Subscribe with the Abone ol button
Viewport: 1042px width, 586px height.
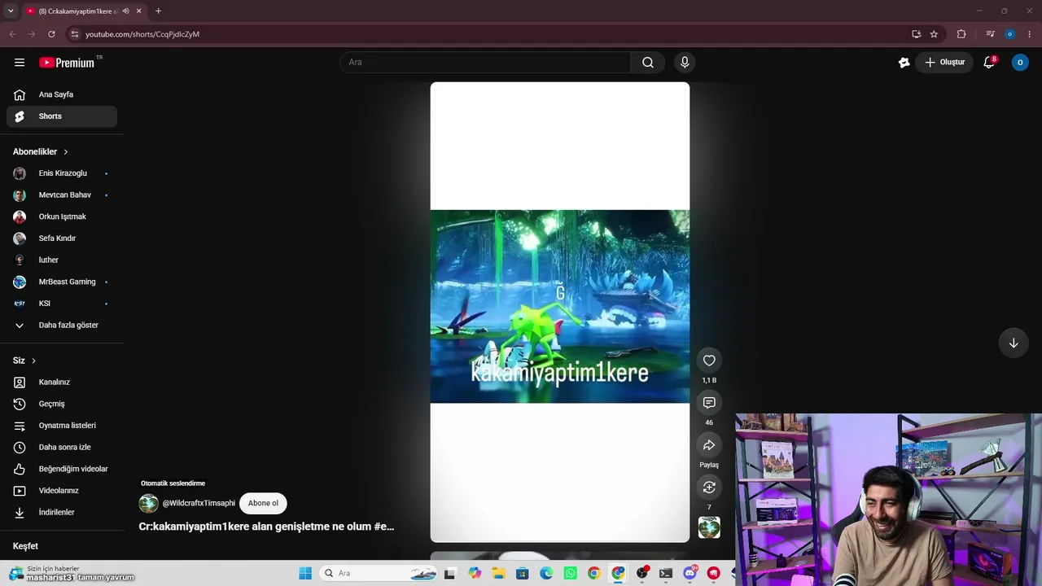click(263, 503)
